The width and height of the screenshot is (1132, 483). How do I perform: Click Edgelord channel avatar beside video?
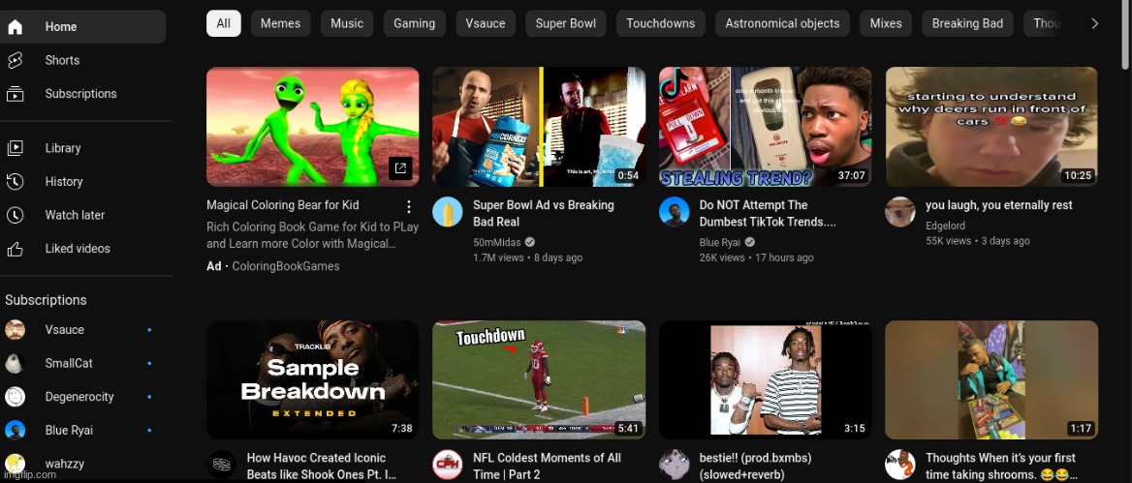(900, 211)
